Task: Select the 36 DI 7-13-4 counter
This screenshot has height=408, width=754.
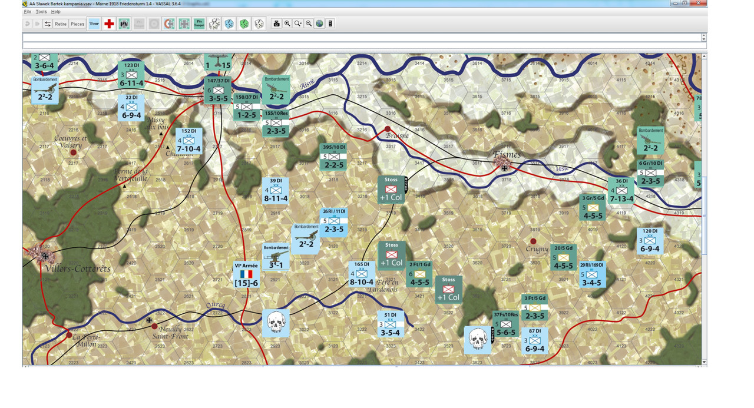Action: (621, 191)
